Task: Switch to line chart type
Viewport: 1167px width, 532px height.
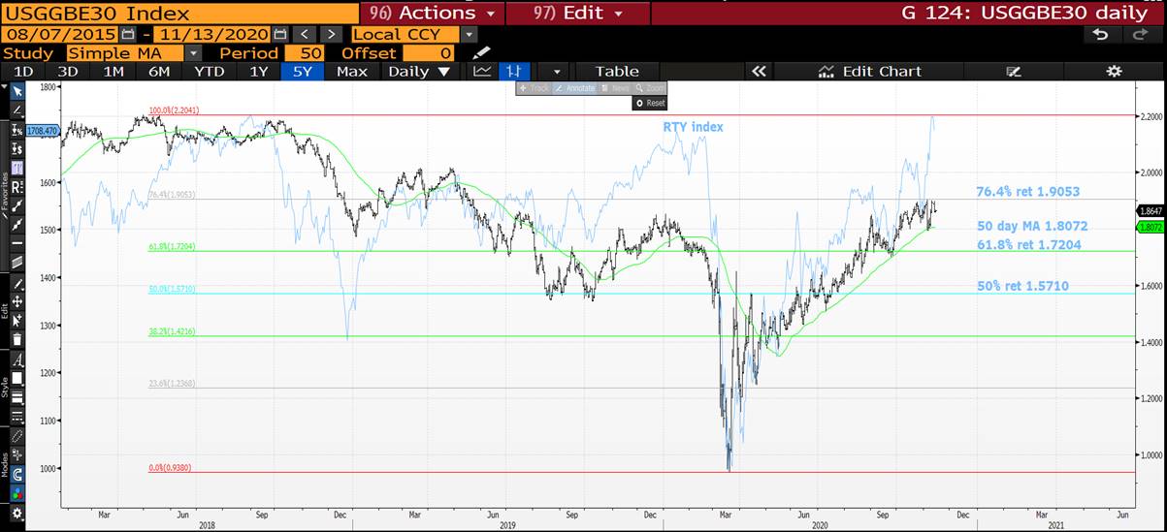Action: click(482, 71)
